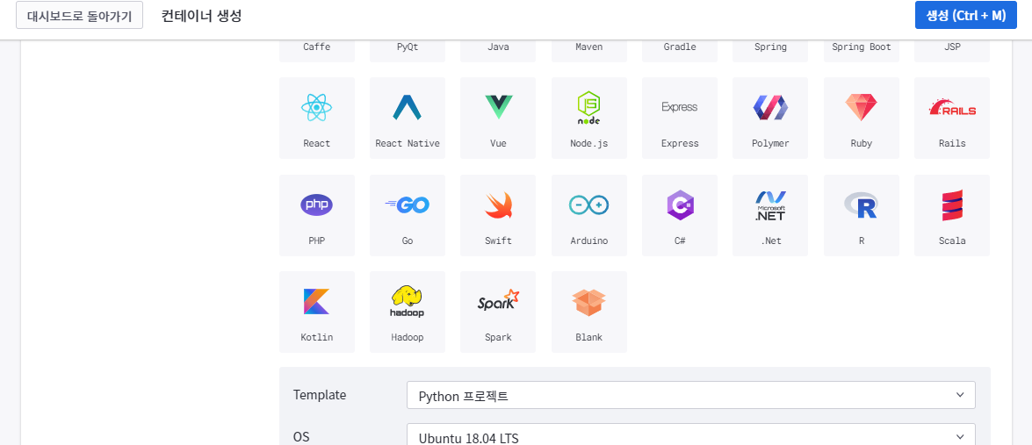Pick the Vue stack icon
Screen dimensions: 1032x445
pyautogui.click(x=498, y=107)
